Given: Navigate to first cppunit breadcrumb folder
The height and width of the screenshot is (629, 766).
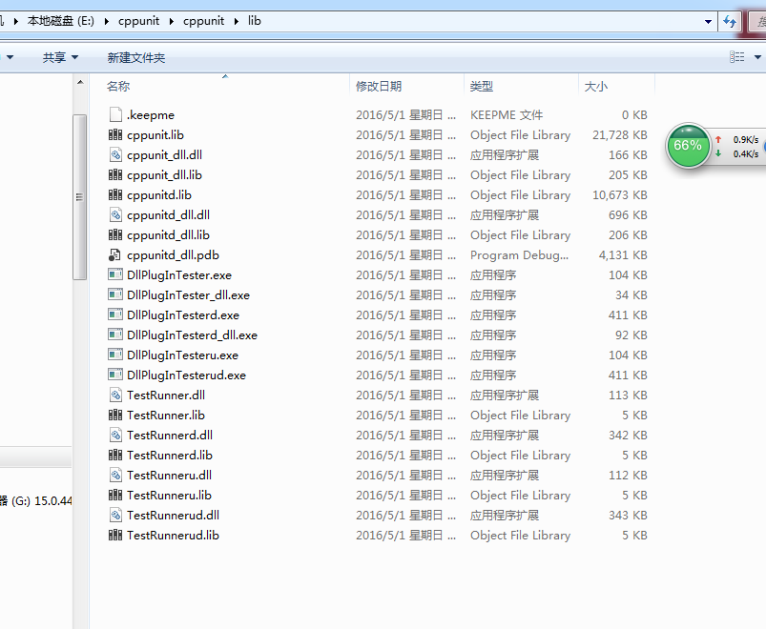Looking at the screenshot, I should tap(138, 21).
